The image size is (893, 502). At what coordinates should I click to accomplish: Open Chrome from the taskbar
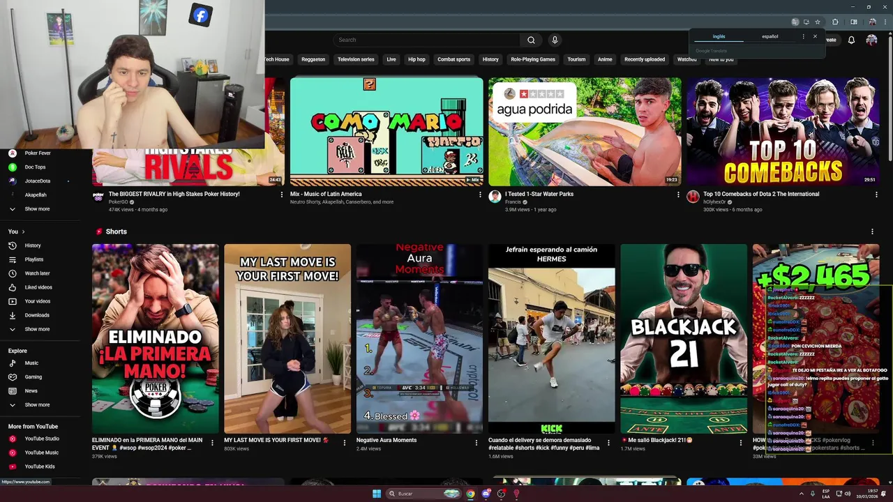click(x=471, y=494)
